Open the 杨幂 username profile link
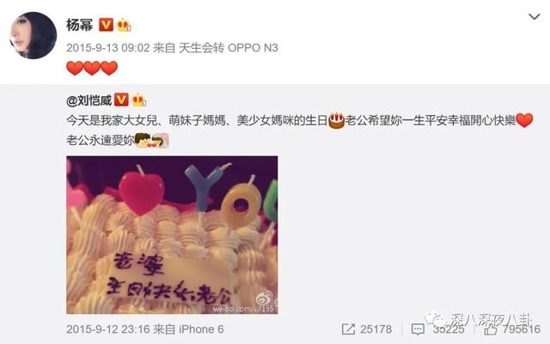This screenshot has height=344, width=550. pos(80,25)
